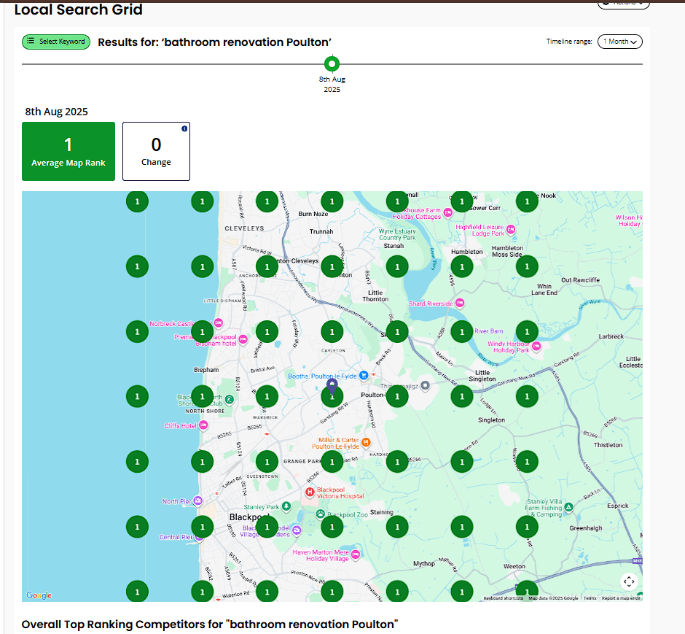Click the Miller & Carter restaurant icon
Screen dimensions: 685x634
367,442
